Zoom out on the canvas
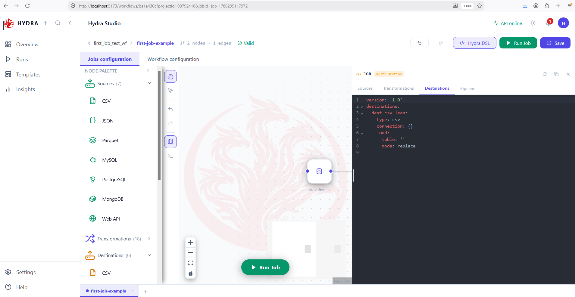 pyautogui.click(x=190, y=253)
